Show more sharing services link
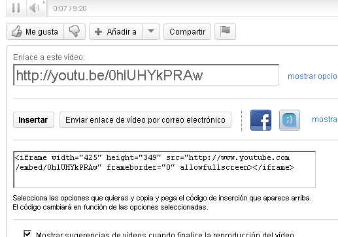Screen dimensions: 338x237 324,119
